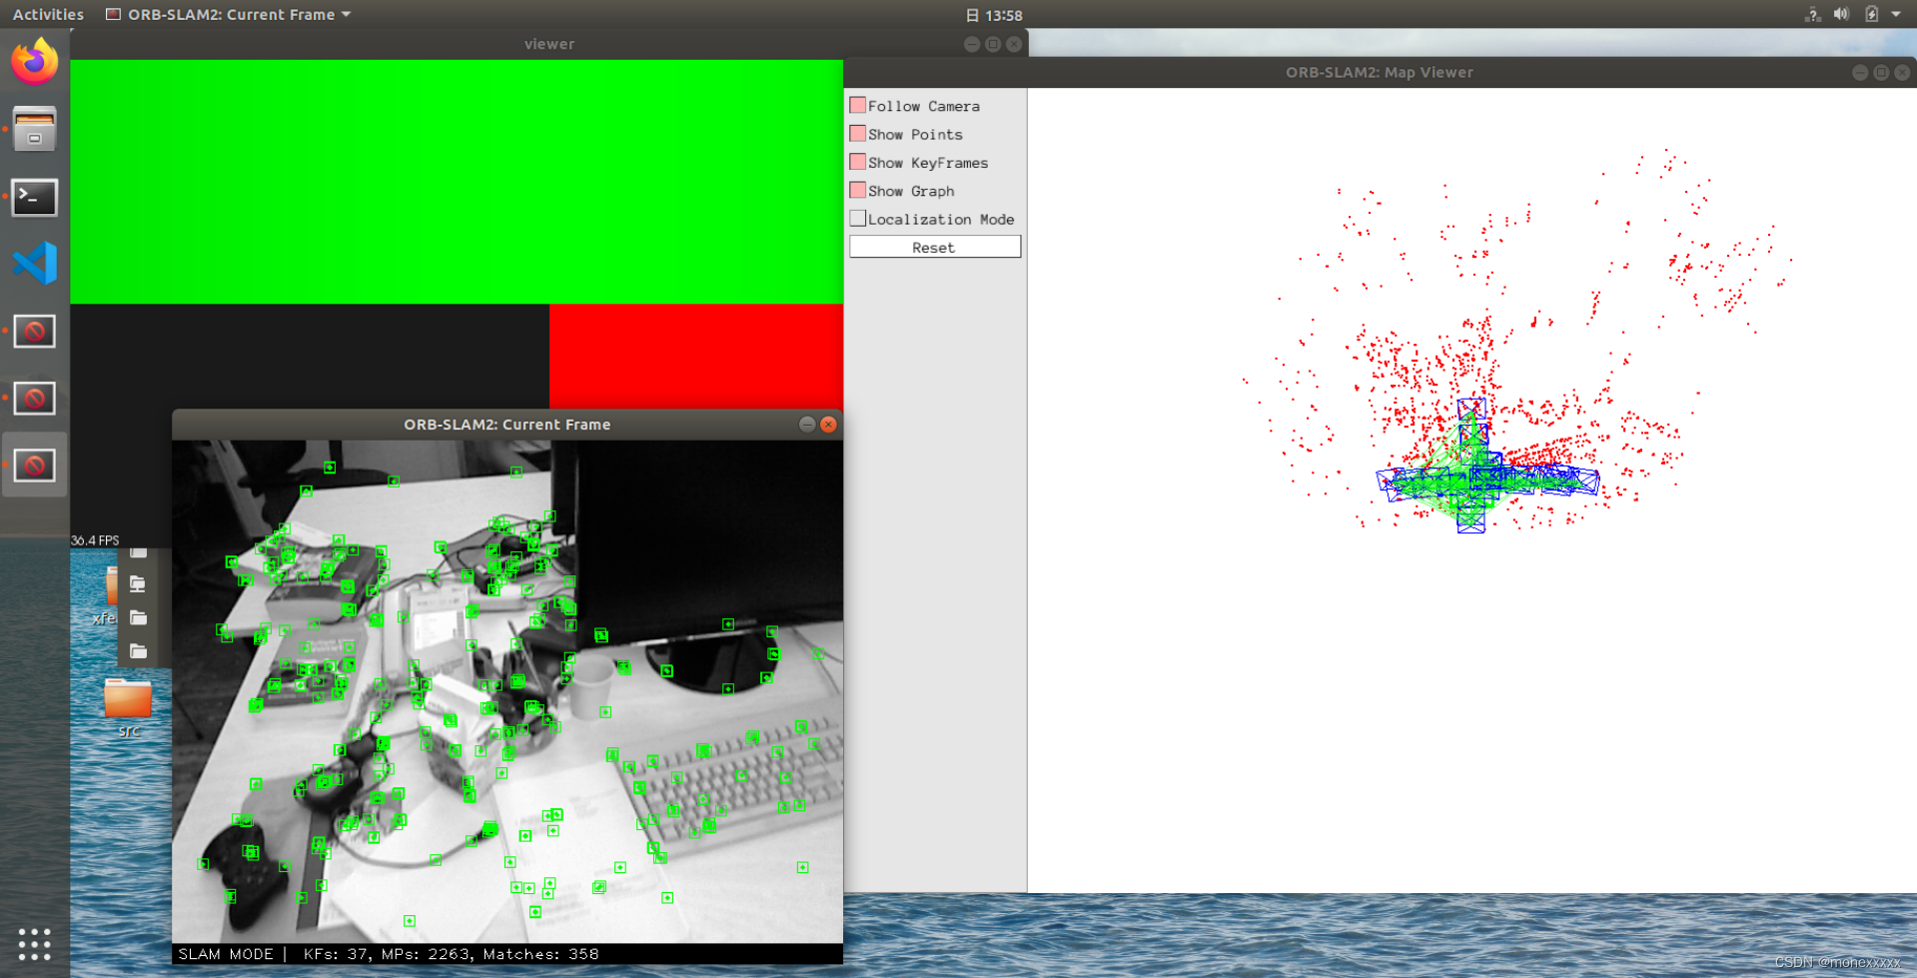Click the ORB-SLAM2: Map Viewer title bar
The image size is (1917, 978).
(1379, 73)
